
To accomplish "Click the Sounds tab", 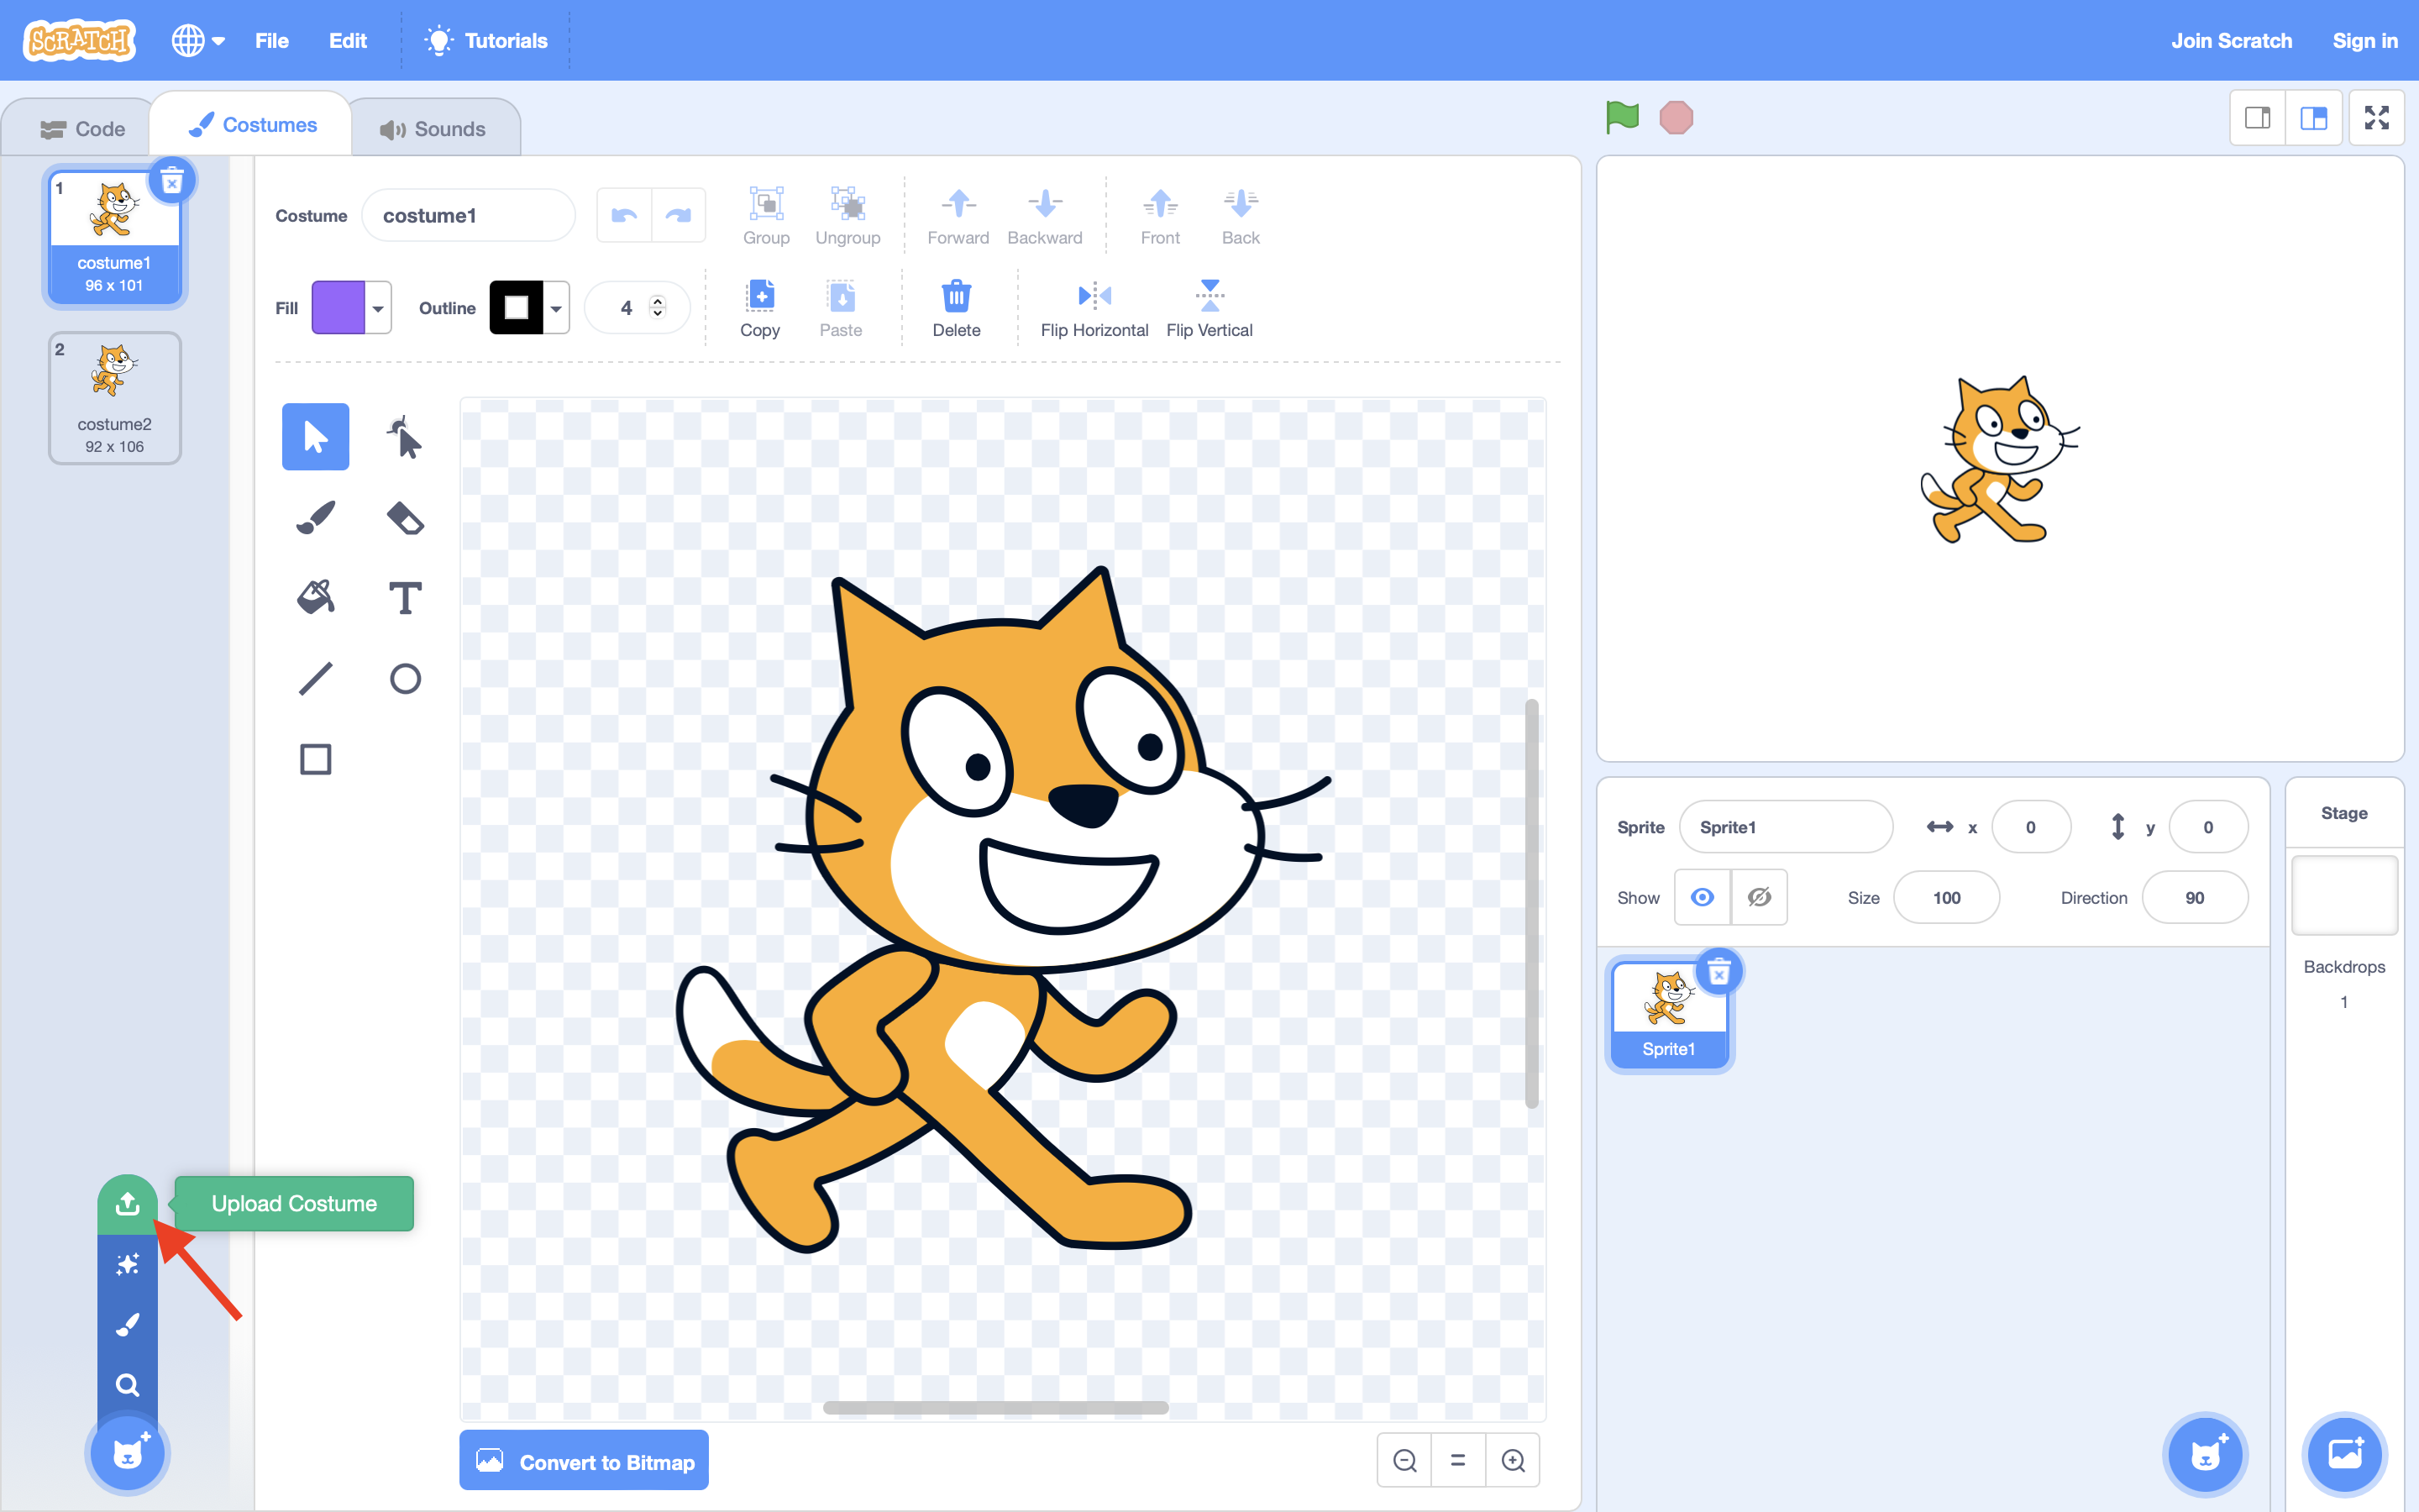I will pos(432,127).
